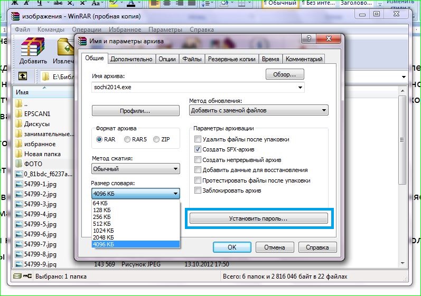This screenshot has width=421, height=296.
Task: Go up one folder level icon
Action: (x=23, y=76)
